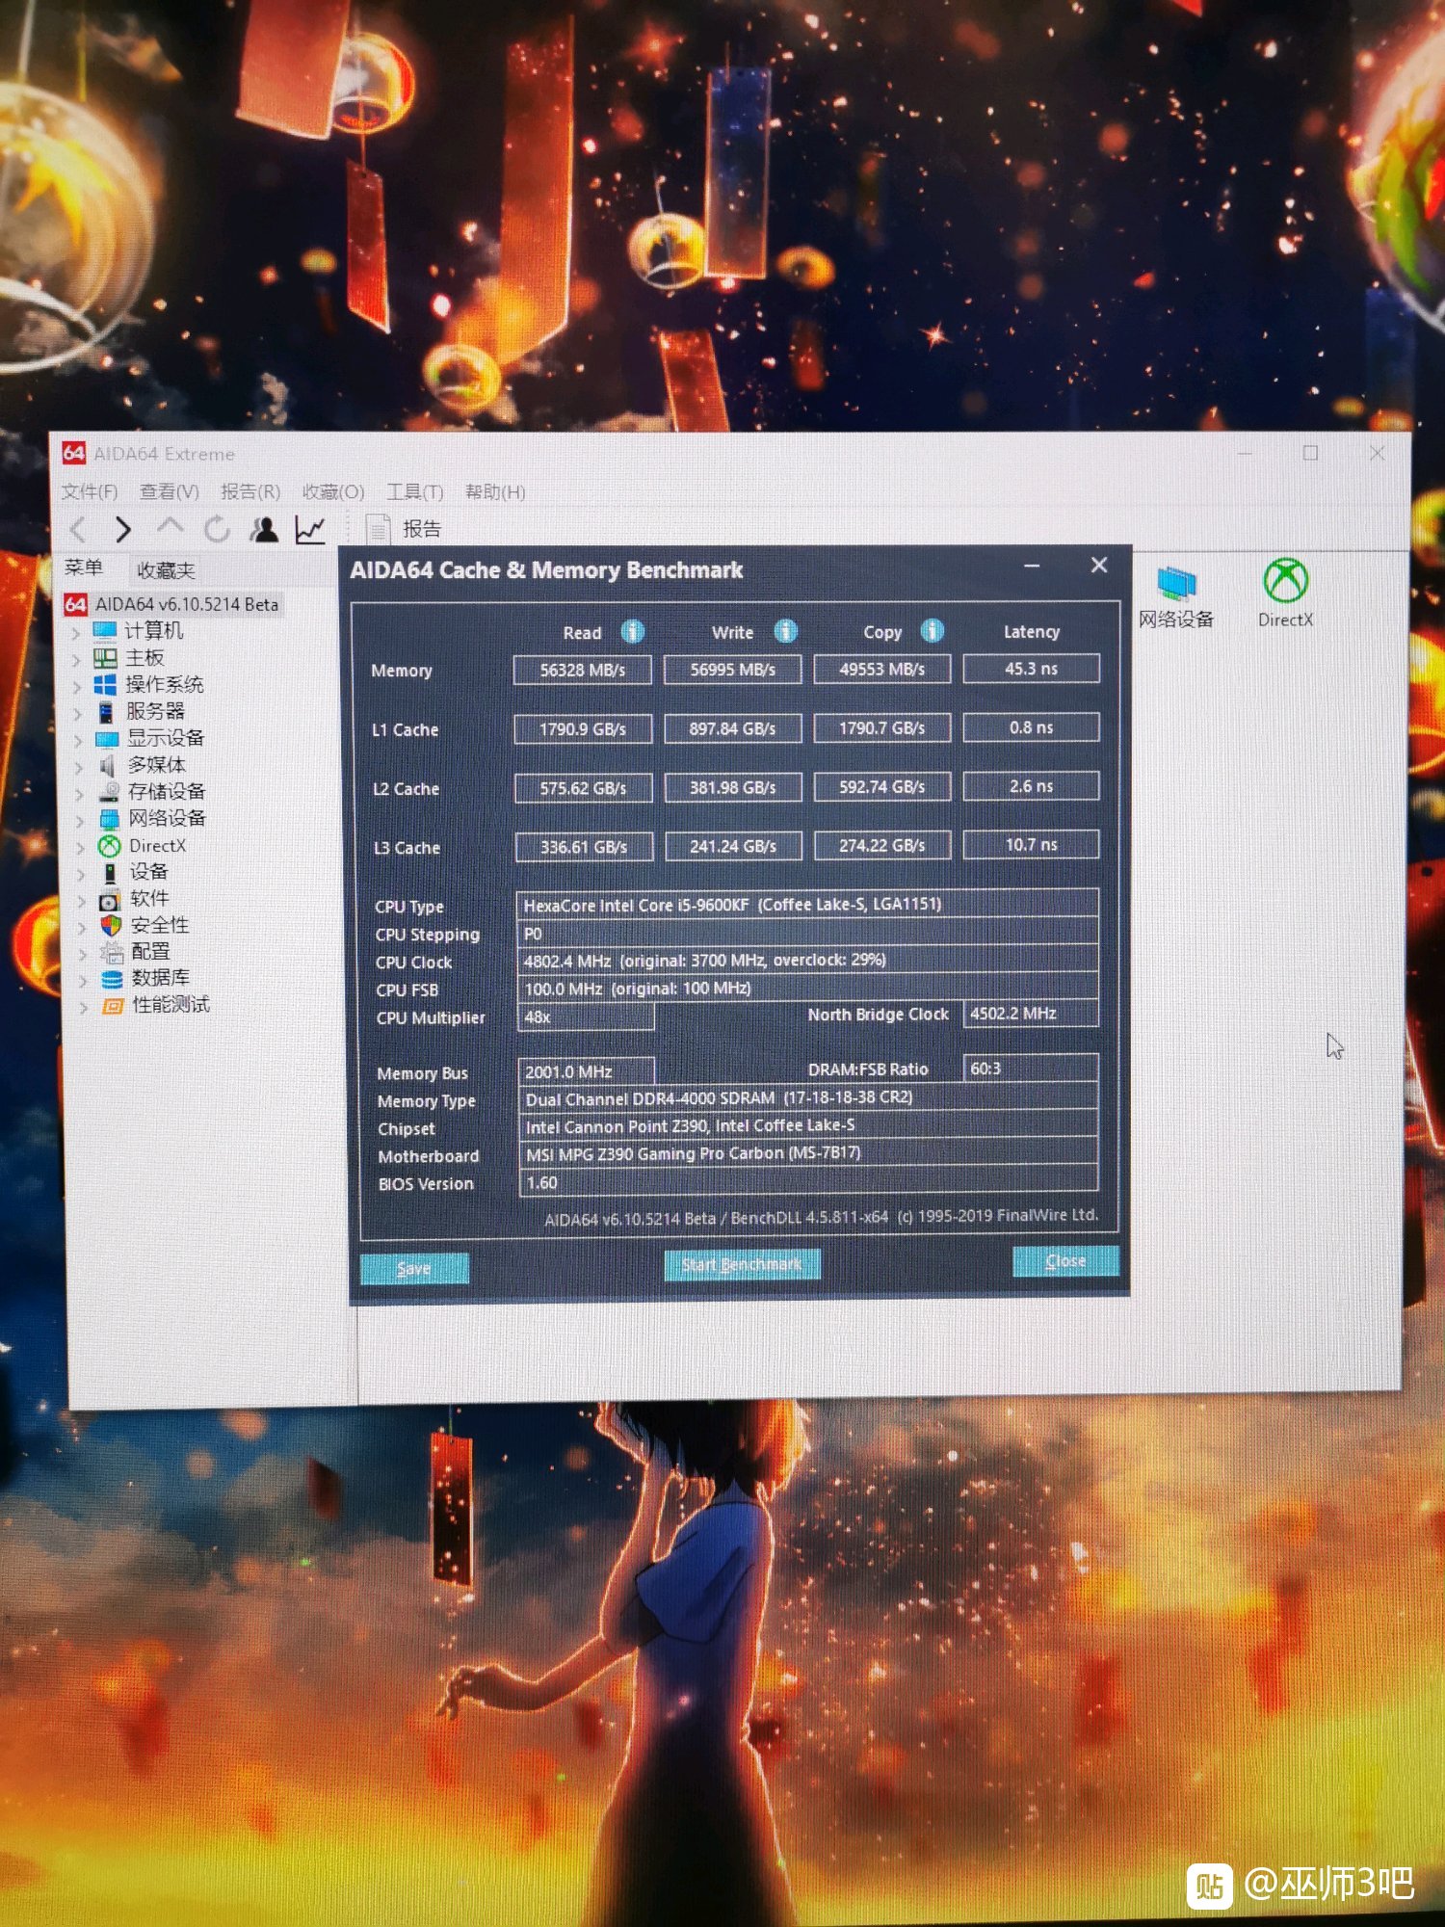The image size is (1445, 1927).
Task: Click the 配置 tree icon
Action: pos(112,953)
